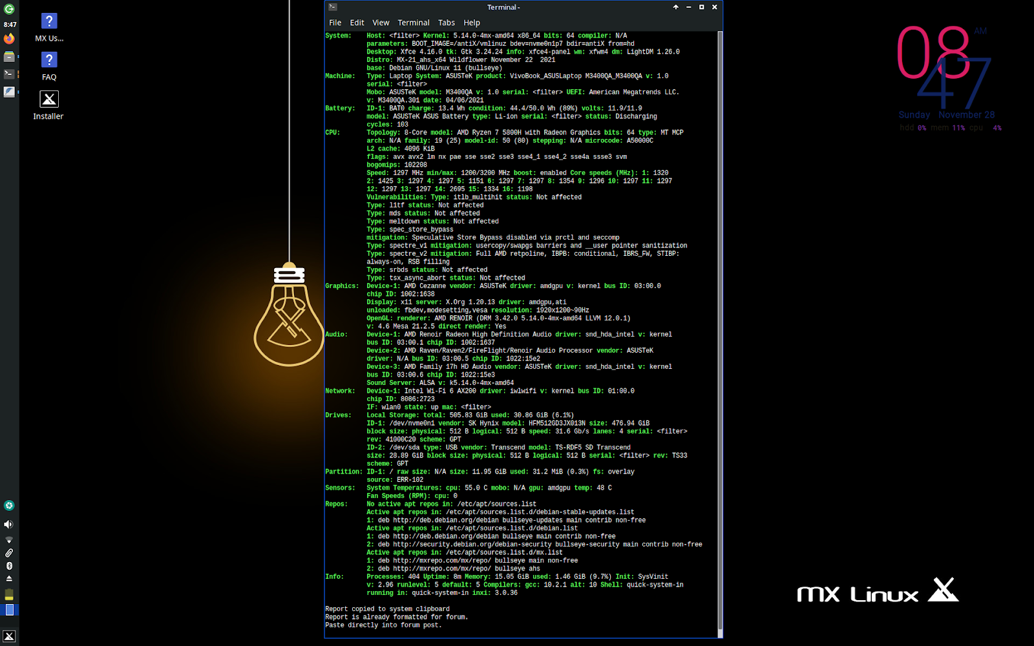Click the up-arrow shade button in title bar
Screen dimensions: 1034x646
tap(676, 7)
